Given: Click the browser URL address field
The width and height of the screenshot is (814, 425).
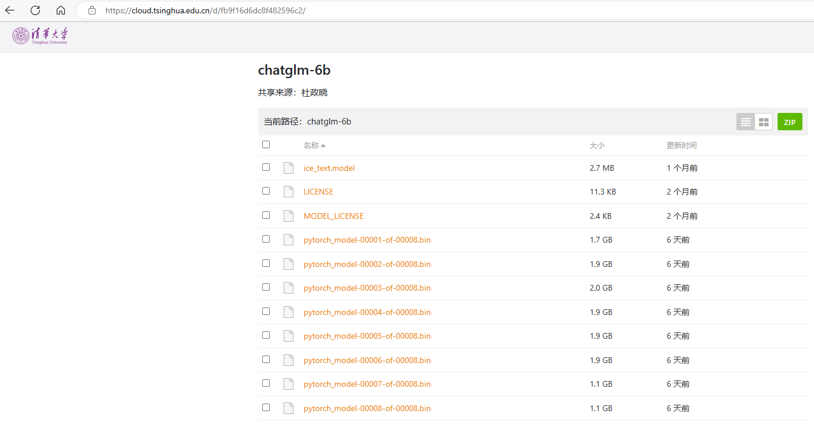Looking at the screenshot, I should 446,10.
